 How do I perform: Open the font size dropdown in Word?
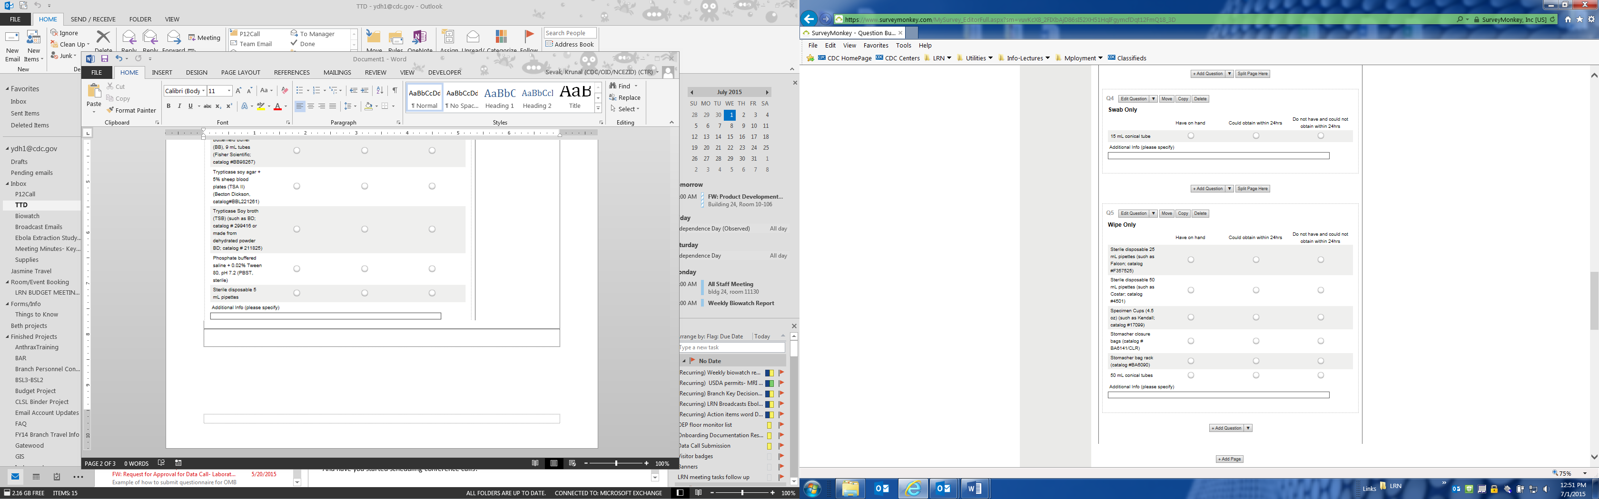tap(229, 91)
